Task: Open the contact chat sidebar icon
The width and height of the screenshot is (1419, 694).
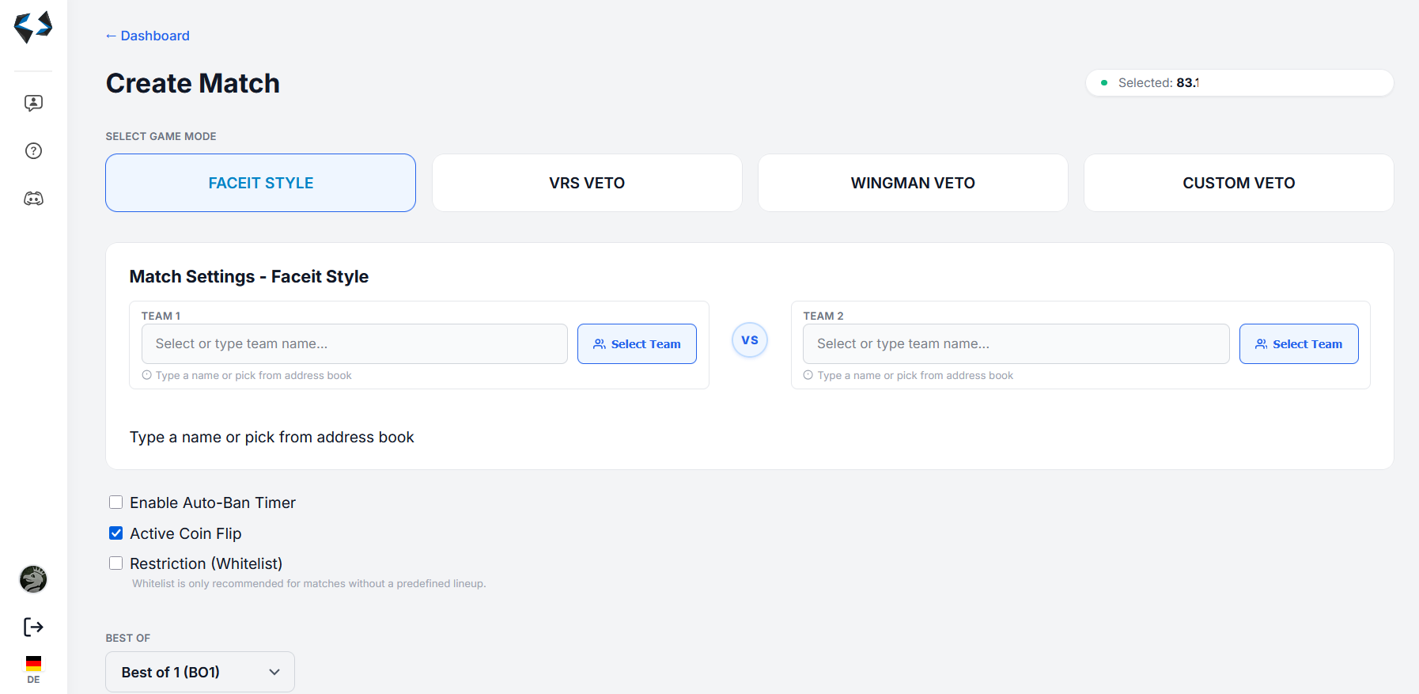Action: click(33, 103)
